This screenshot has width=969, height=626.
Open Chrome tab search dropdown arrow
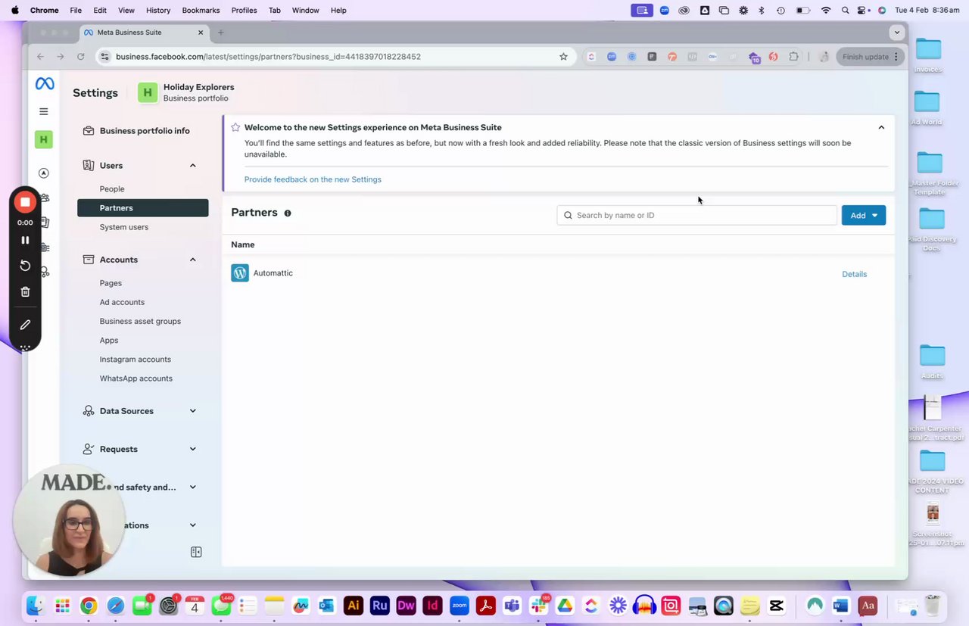point(896,33)
